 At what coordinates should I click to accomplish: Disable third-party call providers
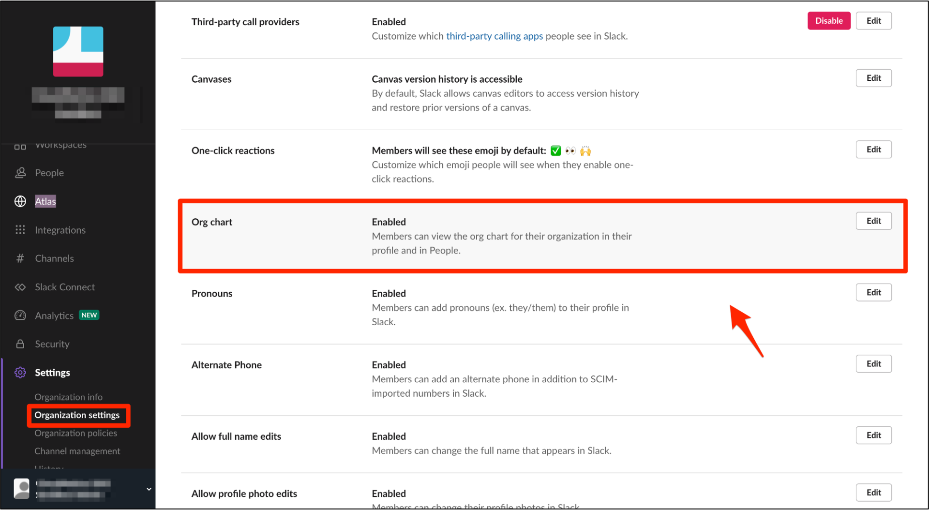coord(829,20)
